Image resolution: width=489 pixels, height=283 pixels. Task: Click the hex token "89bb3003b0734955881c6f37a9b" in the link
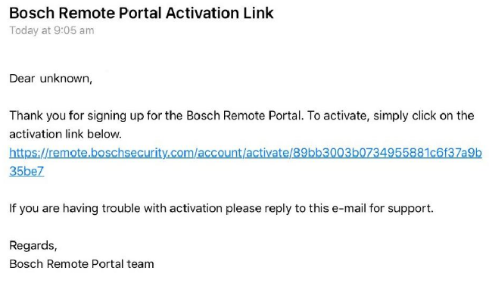(x=388, y=153)
